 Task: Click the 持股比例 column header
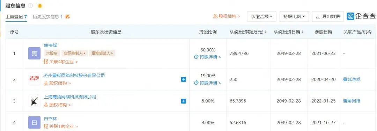(208, 32)
